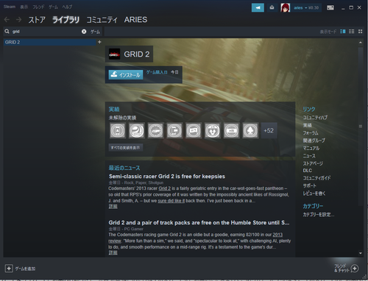The image size is (368, 281).
Task: Open the コミュニティガイド link
Action: [316, 178]
